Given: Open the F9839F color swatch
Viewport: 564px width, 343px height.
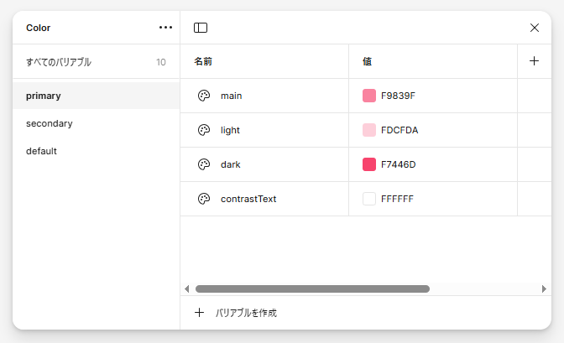Looking at the screenshot, I should 369,96.
